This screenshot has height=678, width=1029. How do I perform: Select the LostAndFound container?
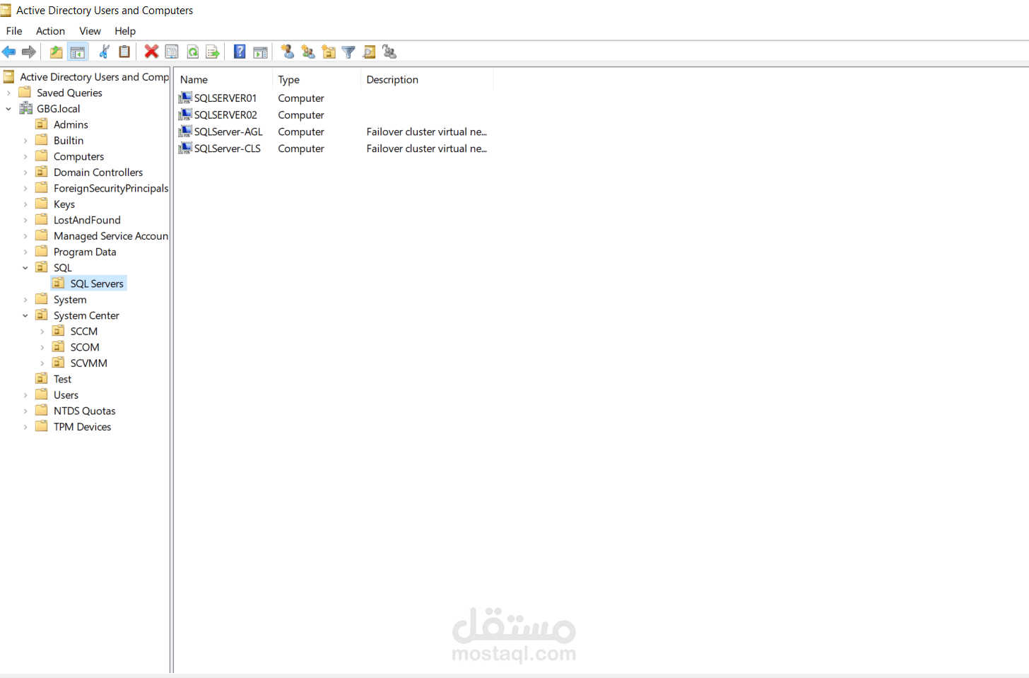pos(87,220)
